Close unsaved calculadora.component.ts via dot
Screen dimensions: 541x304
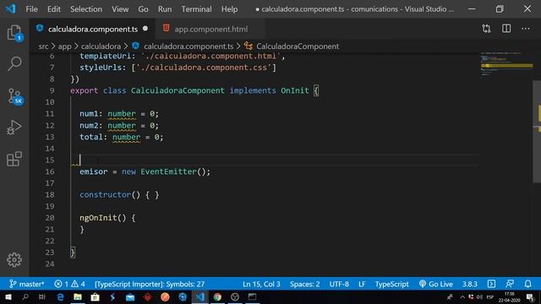[x=145, y=29]
